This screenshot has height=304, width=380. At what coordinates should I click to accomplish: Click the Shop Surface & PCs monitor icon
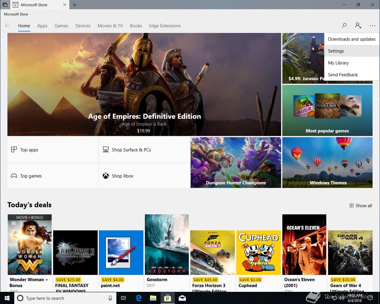(x=106, y=150)
